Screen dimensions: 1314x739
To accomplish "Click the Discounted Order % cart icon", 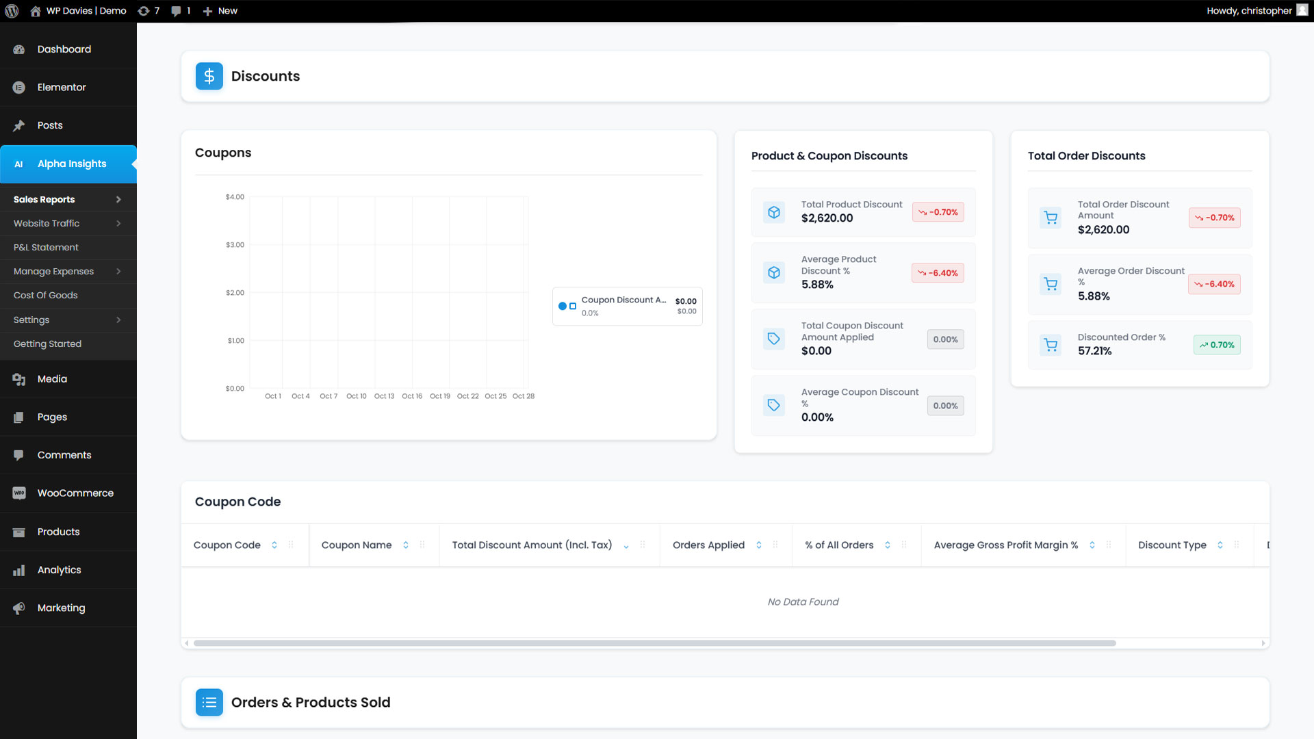I will tap(1051, 345).
